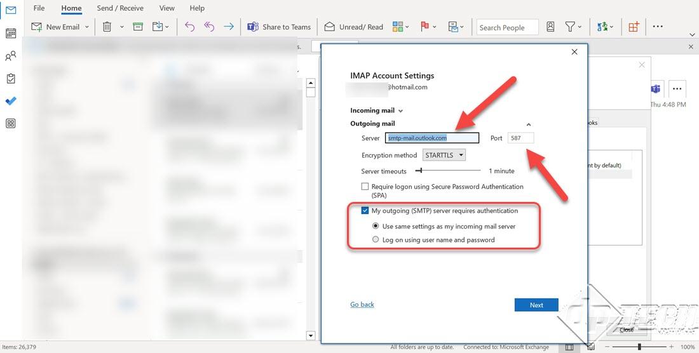The height and width of the screenshot is (353, 699).
Task: Open the View ribbon tab
Action: 166,8
